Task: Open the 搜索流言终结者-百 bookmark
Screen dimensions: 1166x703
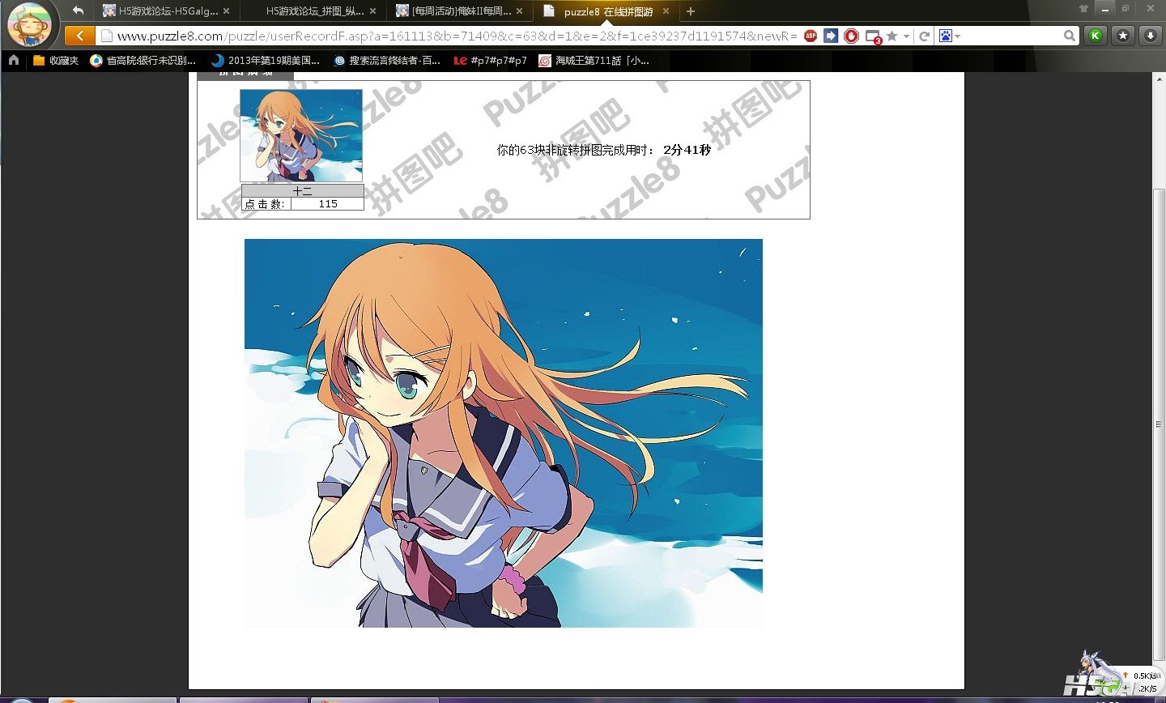Action: click(x=387, y=60)
